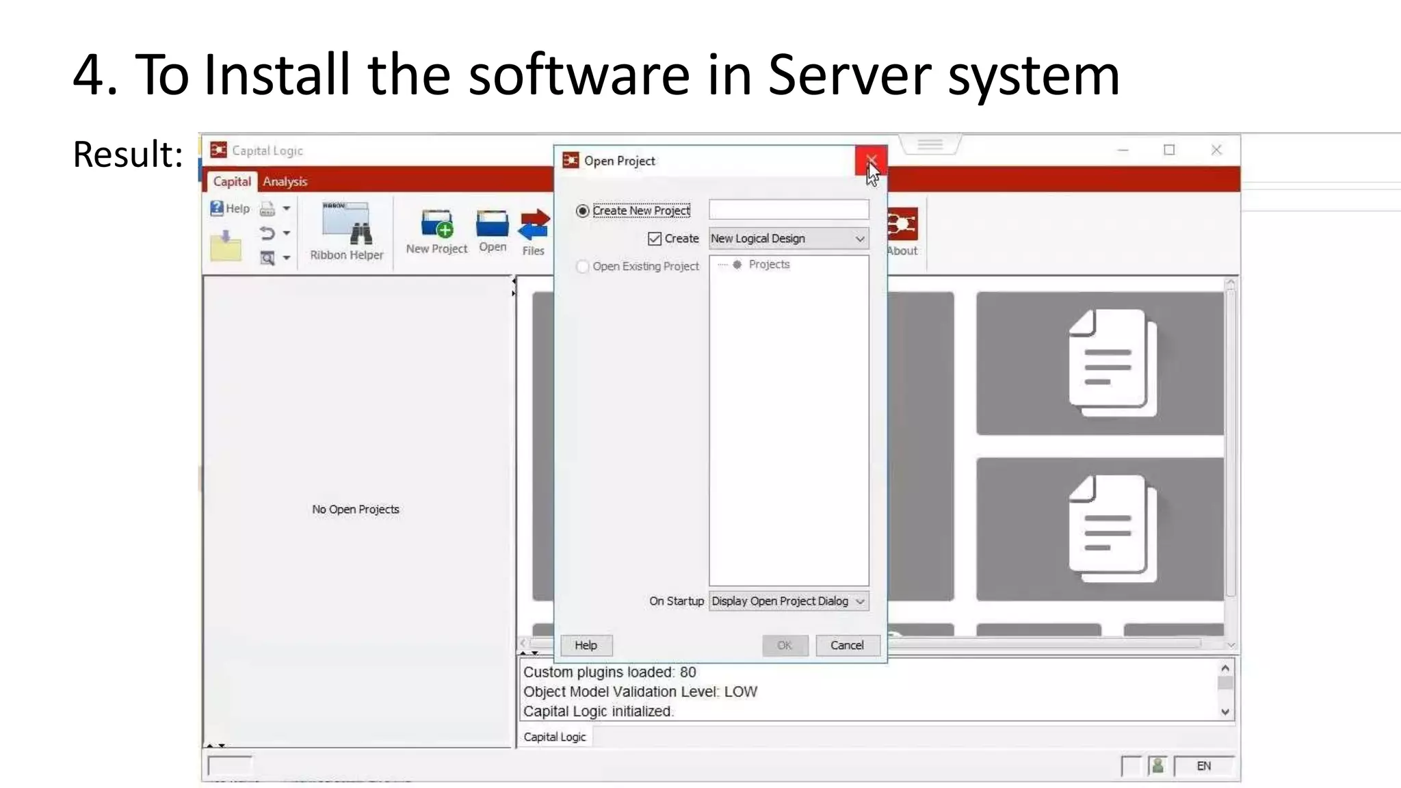Click the Cancel button in the dialog
The width and height of the screenshot is (1401, 788).
tap(847, 645)
